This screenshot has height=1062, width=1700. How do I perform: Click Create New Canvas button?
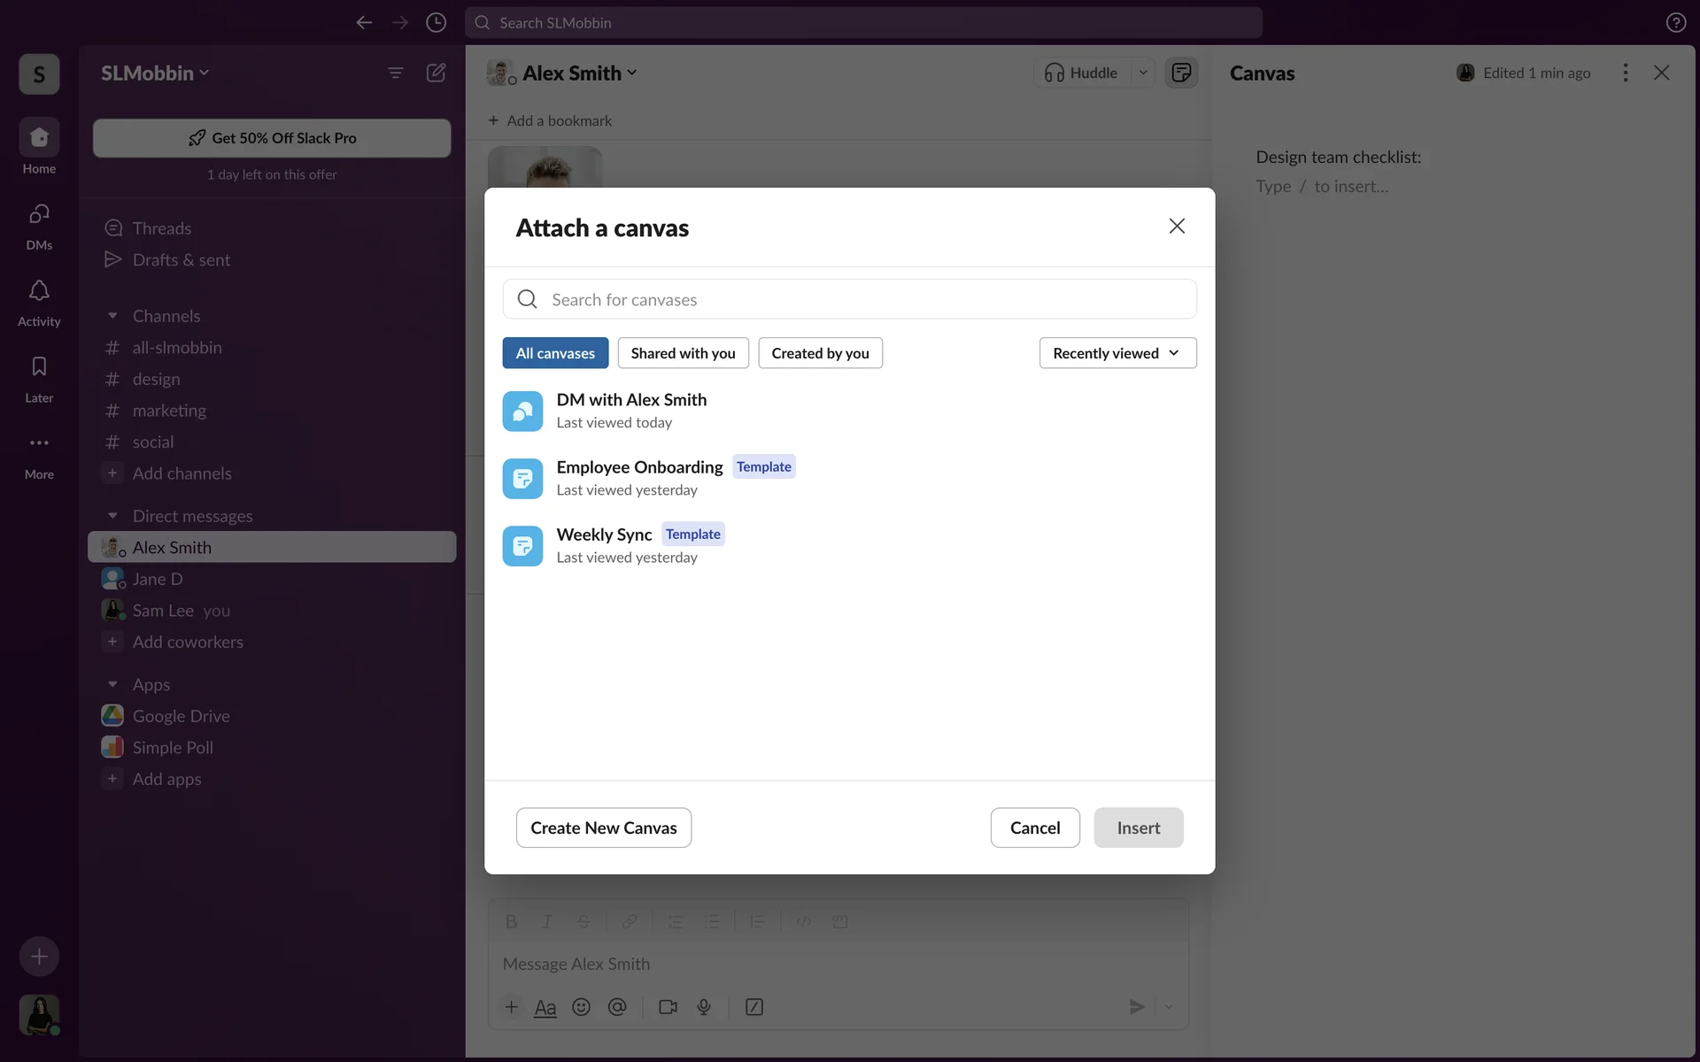pyautogui.click(x=603, y=827)
